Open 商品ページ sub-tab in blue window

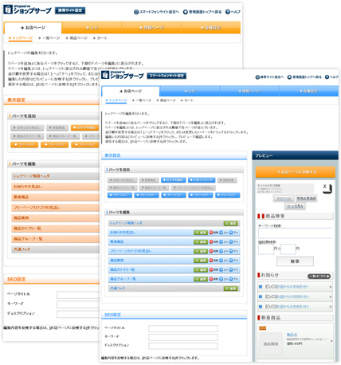(166, 100)
